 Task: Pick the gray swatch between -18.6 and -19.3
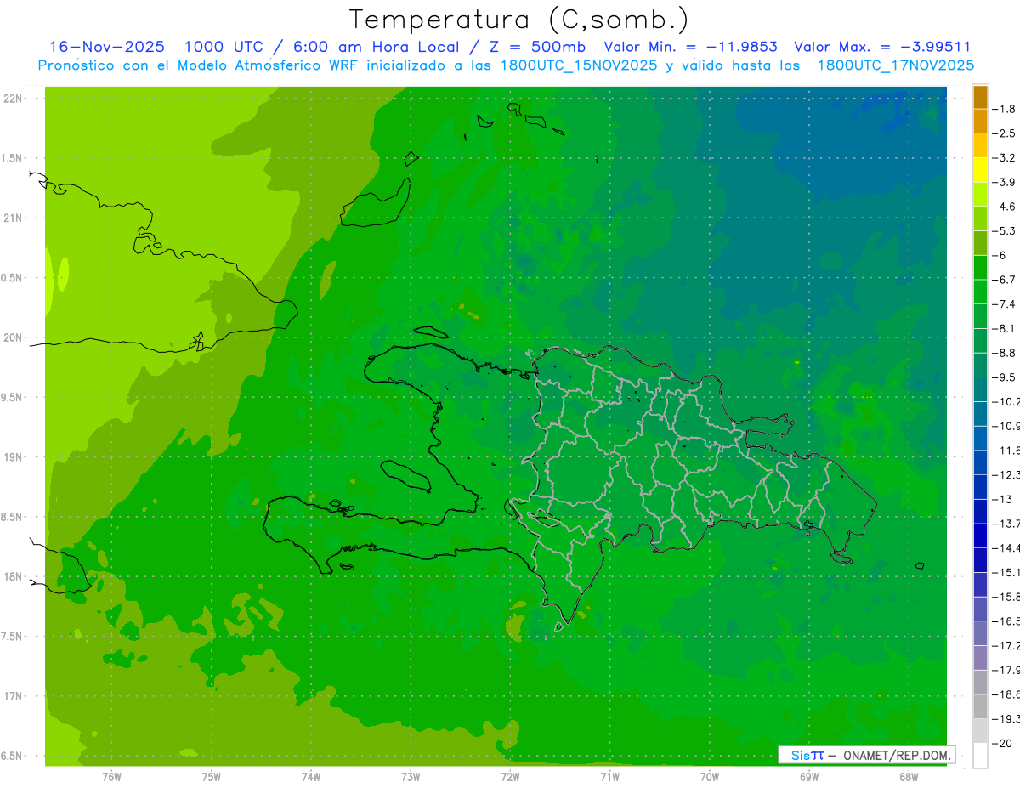(980, 706)
